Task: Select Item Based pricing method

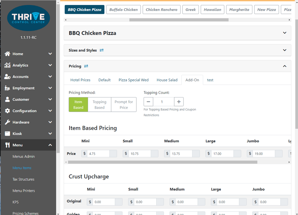Action: tap(78, 104)
